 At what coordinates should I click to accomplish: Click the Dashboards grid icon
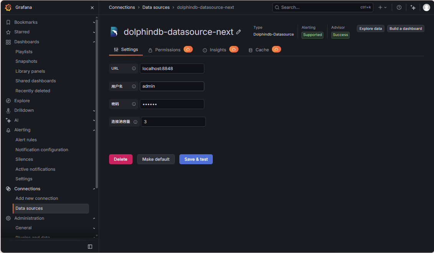click(8, 42)
